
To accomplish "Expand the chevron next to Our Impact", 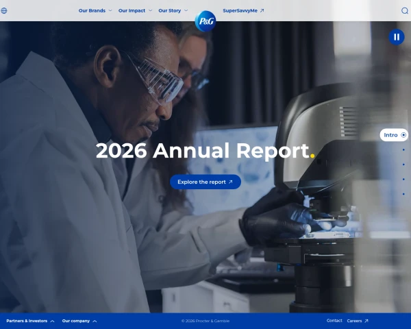I will pos(150,10).
